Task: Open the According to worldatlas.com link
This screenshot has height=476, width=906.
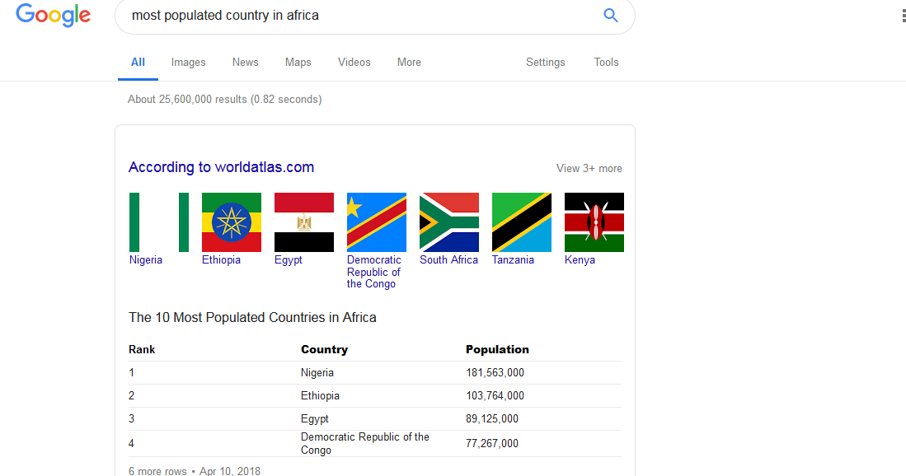Action: [x=221, y=167]
